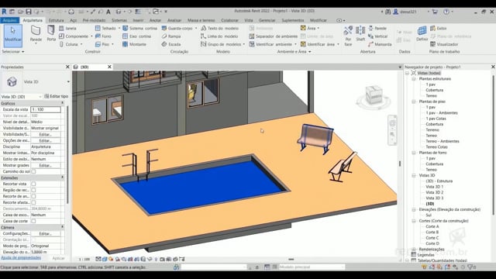Click the ViewCube in the 3D view
496x279 pixels.
tap(374, 96)
